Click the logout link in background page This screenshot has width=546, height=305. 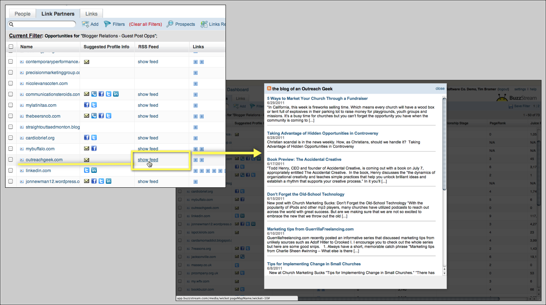pos(503,89)
